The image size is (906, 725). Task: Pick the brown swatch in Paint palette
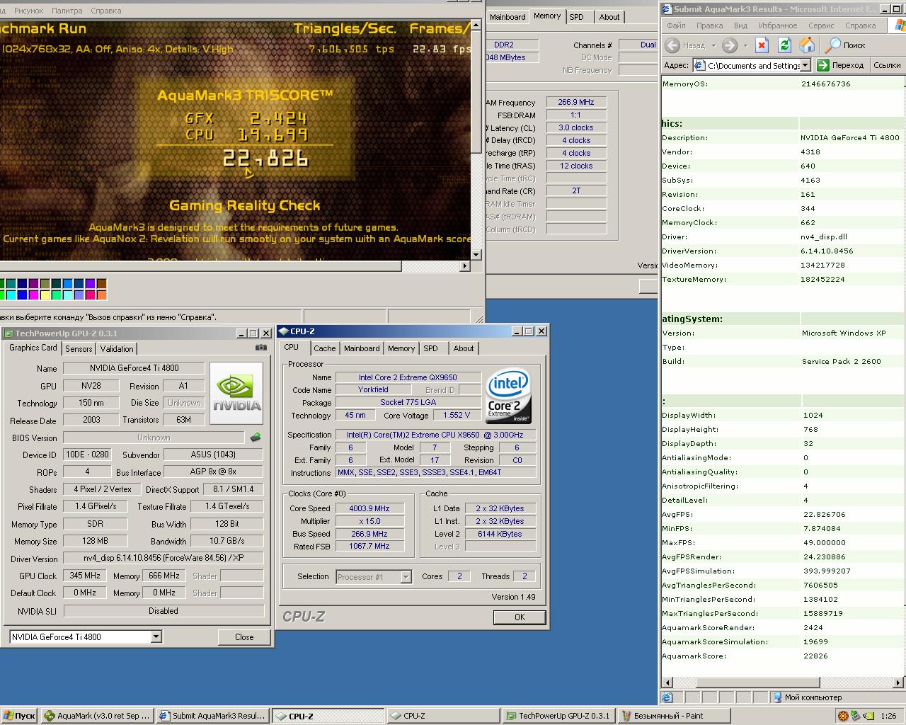pos(102,284)
